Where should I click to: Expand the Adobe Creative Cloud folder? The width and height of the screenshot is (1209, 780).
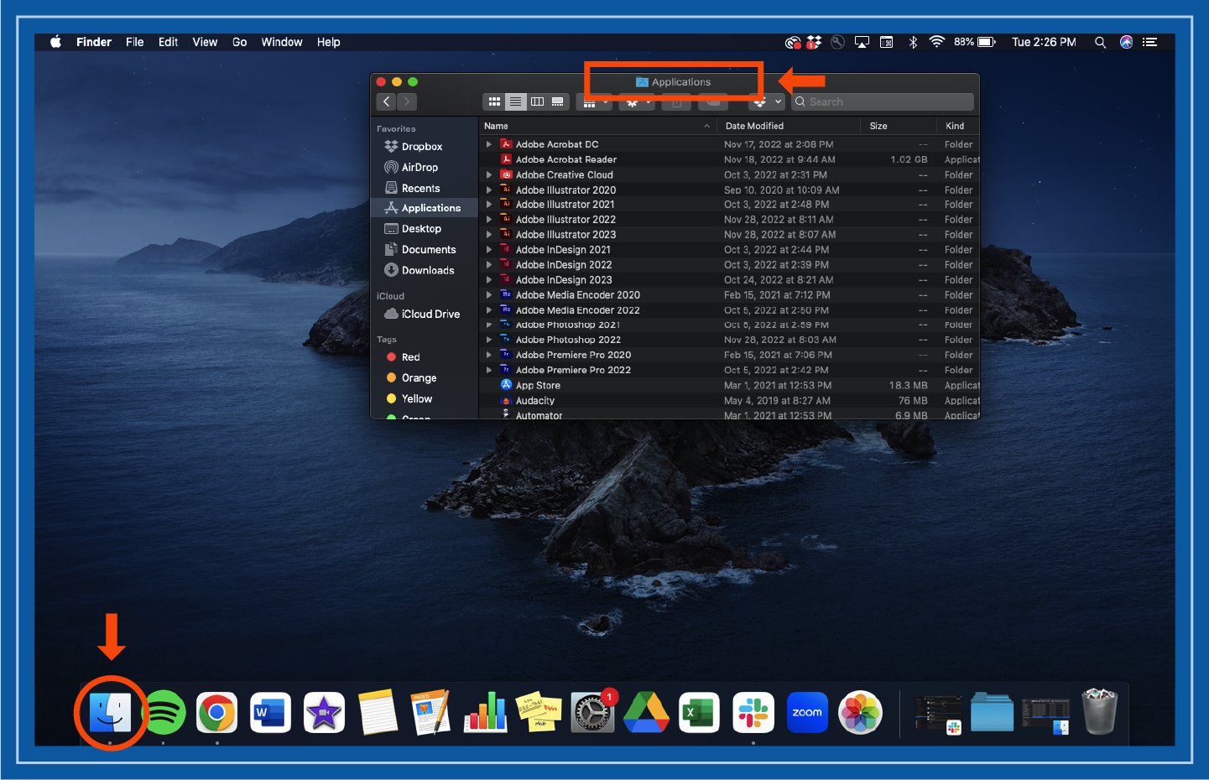click(489, 174)
